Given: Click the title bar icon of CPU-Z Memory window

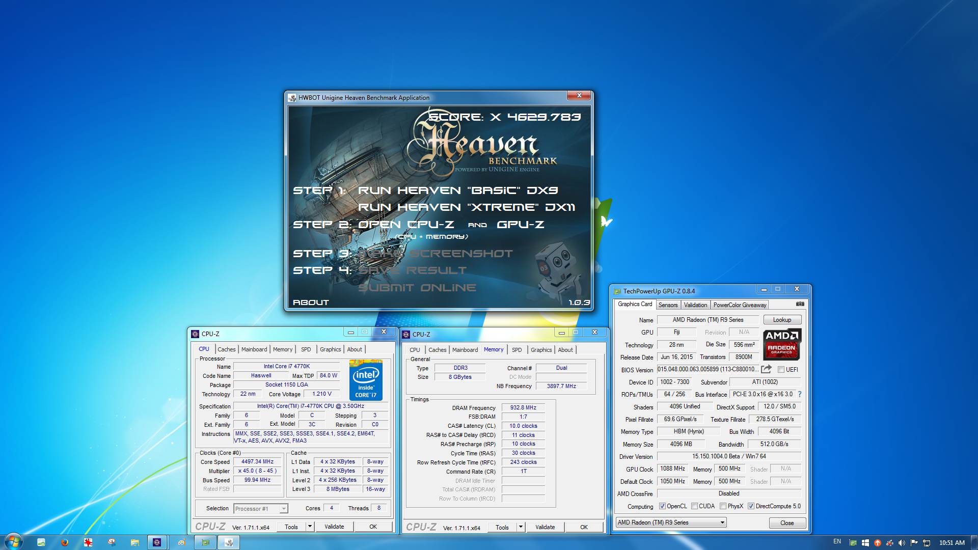Looking at the screenshot, I should coord(406,334).
